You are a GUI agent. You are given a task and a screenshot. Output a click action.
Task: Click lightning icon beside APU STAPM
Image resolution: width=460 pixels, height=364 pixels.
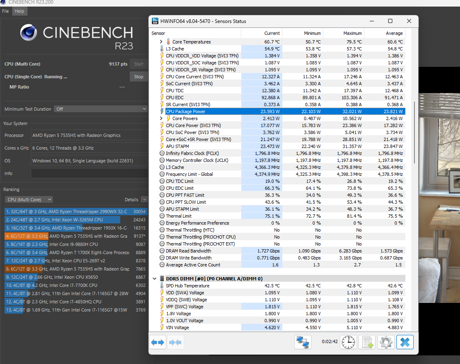coord(162,146)
